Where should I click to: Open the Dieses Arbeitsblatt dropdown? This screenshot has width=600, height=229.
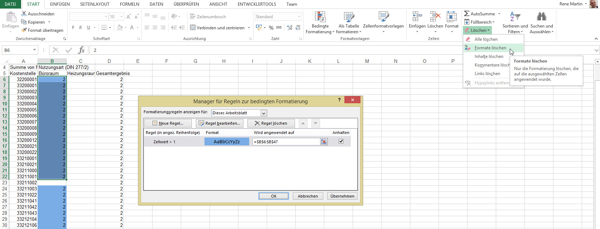click(264, 113)
